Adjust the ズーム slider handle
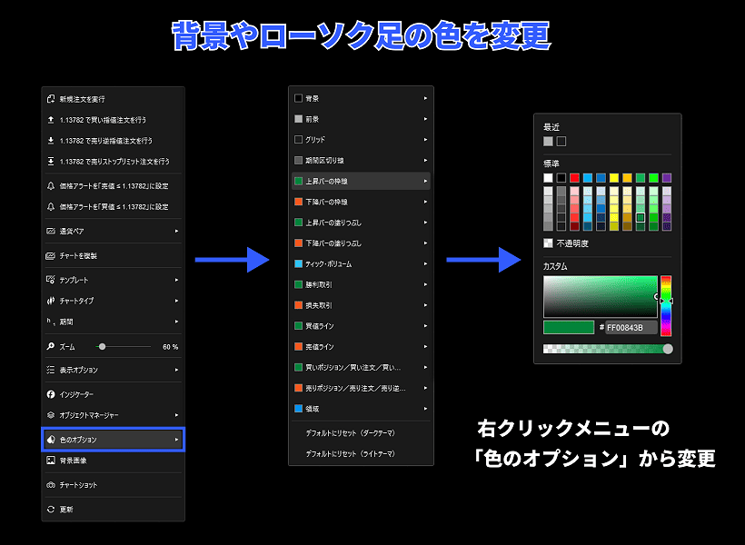Viewport: 745px width, 545px height. tap(102, 347)
